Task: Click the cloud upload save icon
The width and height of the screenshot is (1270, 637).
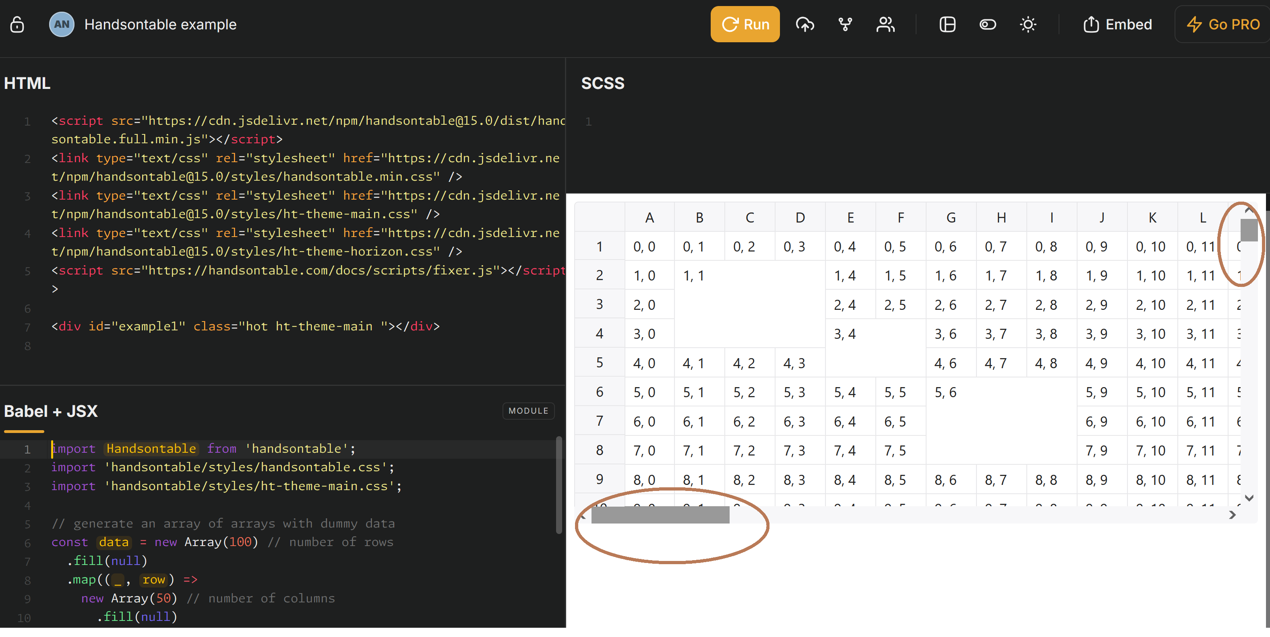Action: click(x=805, y=24)
